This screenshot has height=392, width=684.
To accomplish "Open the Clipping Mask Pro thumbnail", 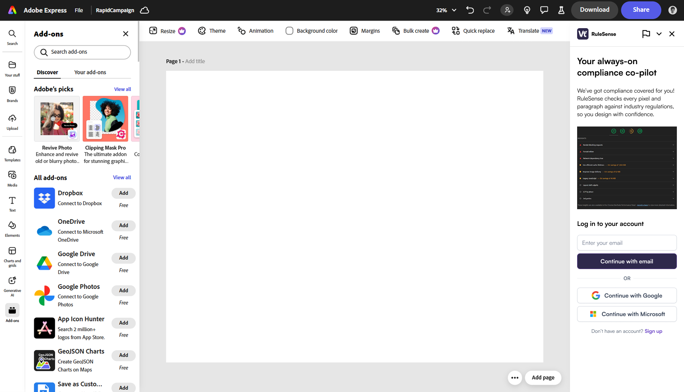I will 105,119.
